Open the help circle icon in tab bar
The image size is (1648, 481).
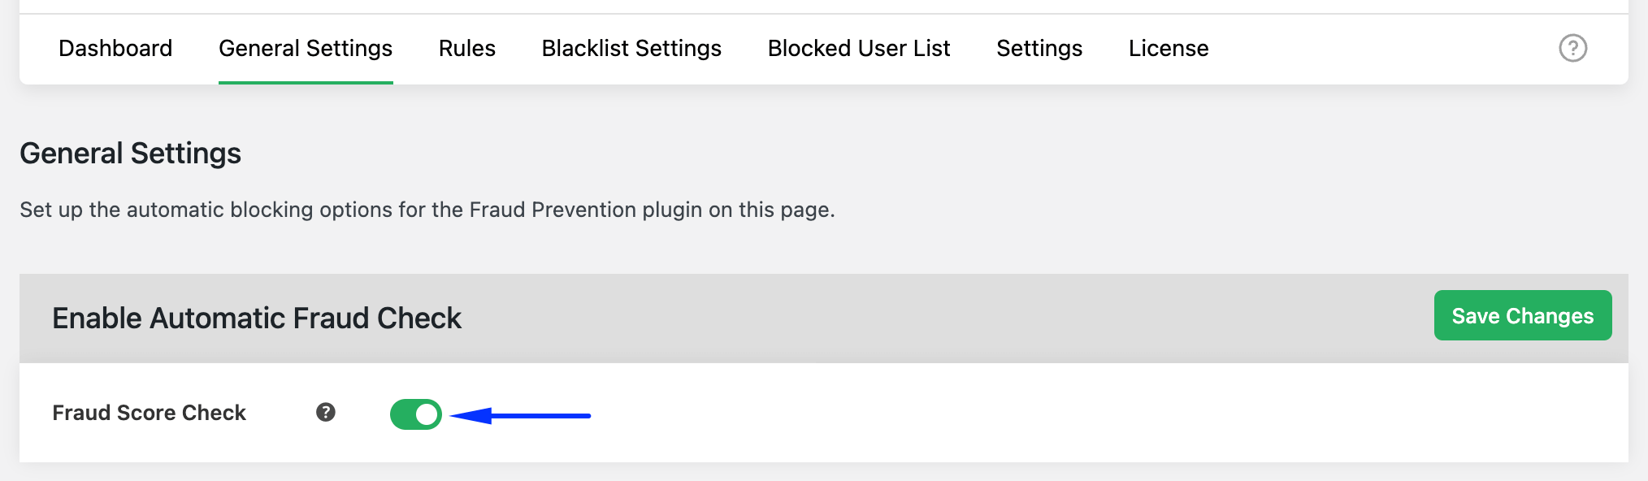click(1572, 48)
